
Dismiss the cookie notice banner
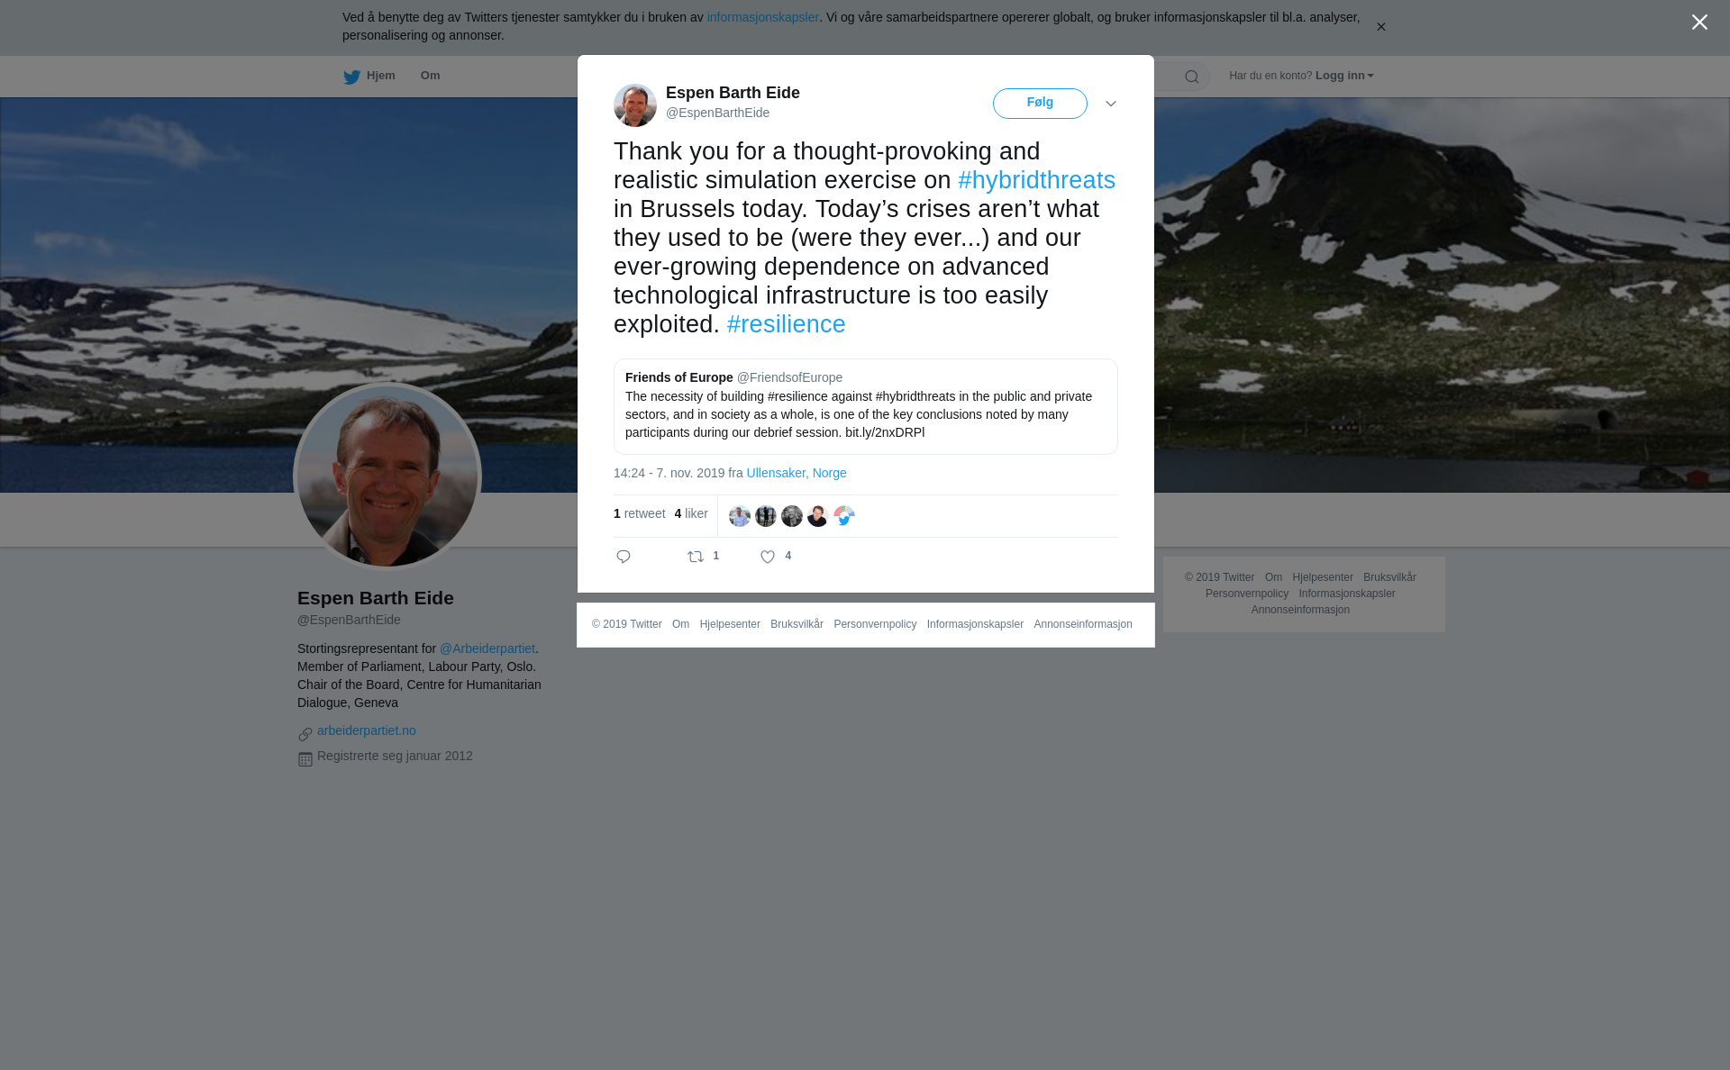pyautogui.click(x=1380, y=27)
